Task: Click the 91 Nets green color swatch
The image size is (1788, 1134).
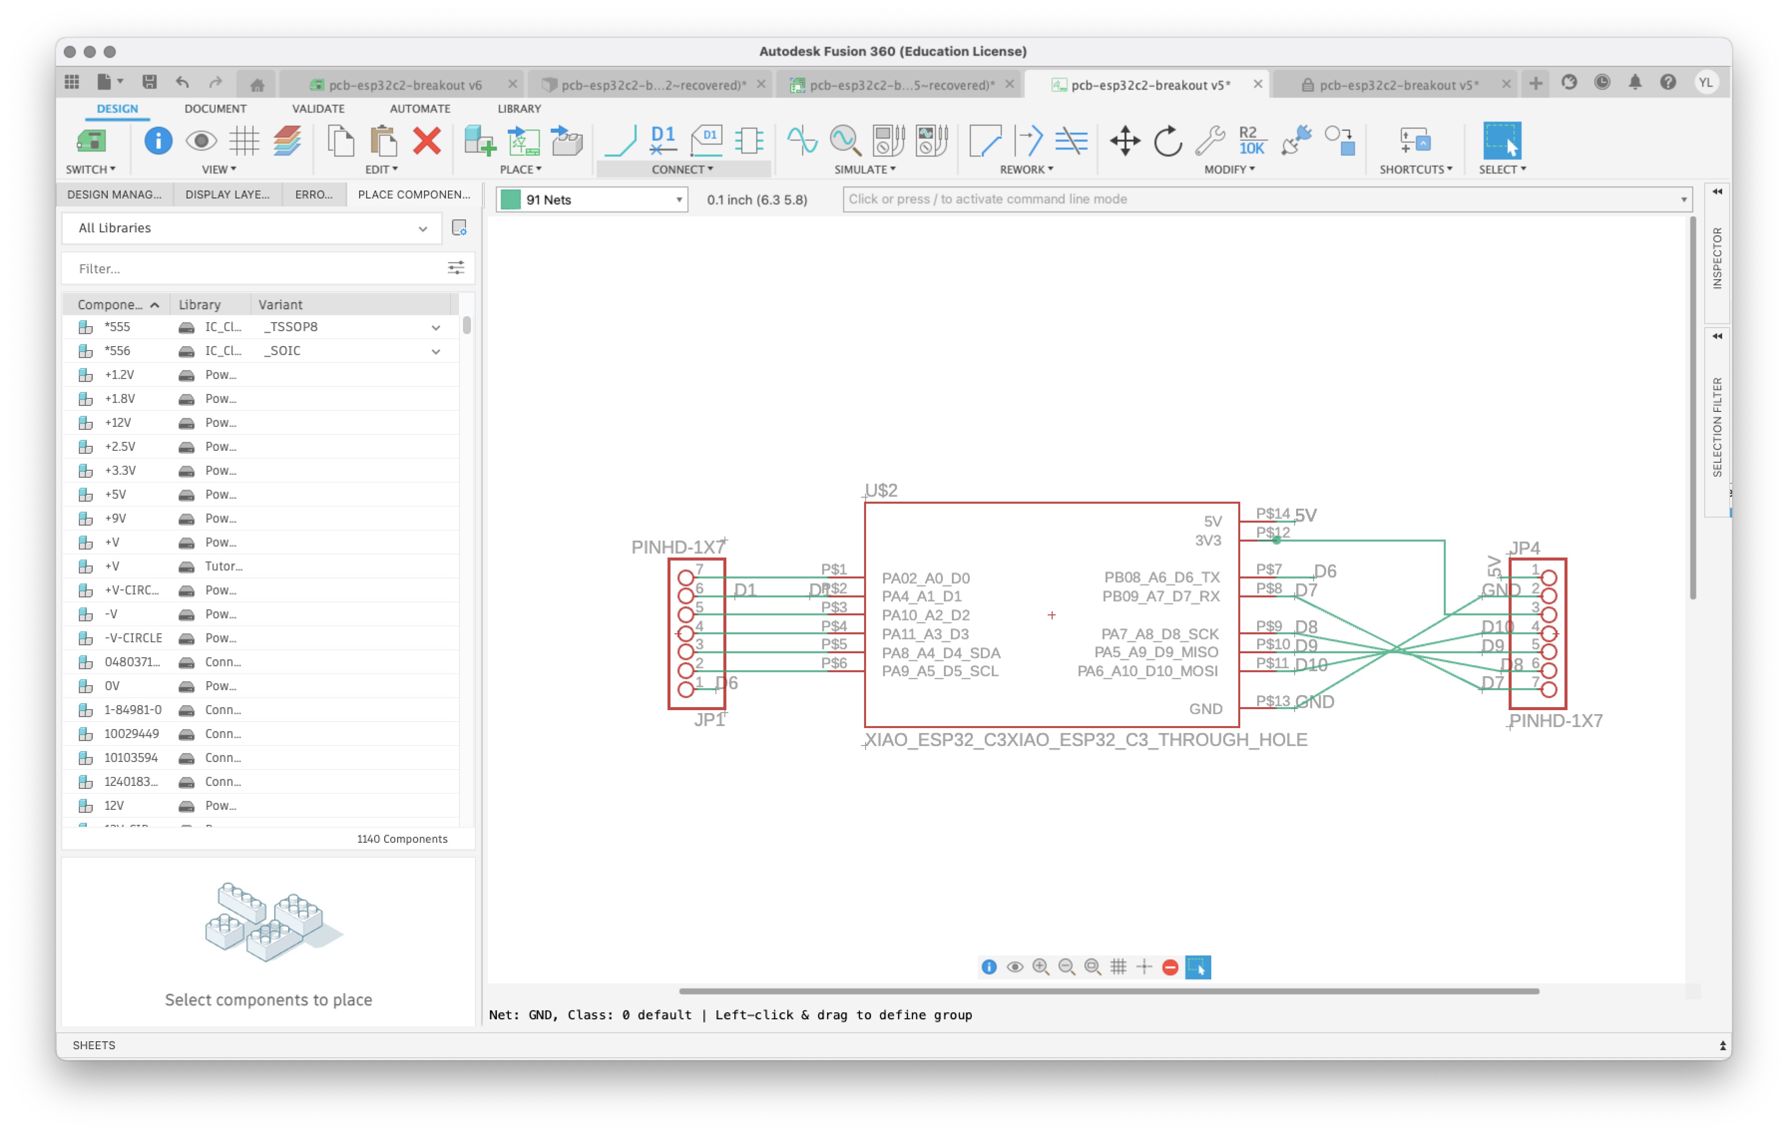Action: pos(511,199)
